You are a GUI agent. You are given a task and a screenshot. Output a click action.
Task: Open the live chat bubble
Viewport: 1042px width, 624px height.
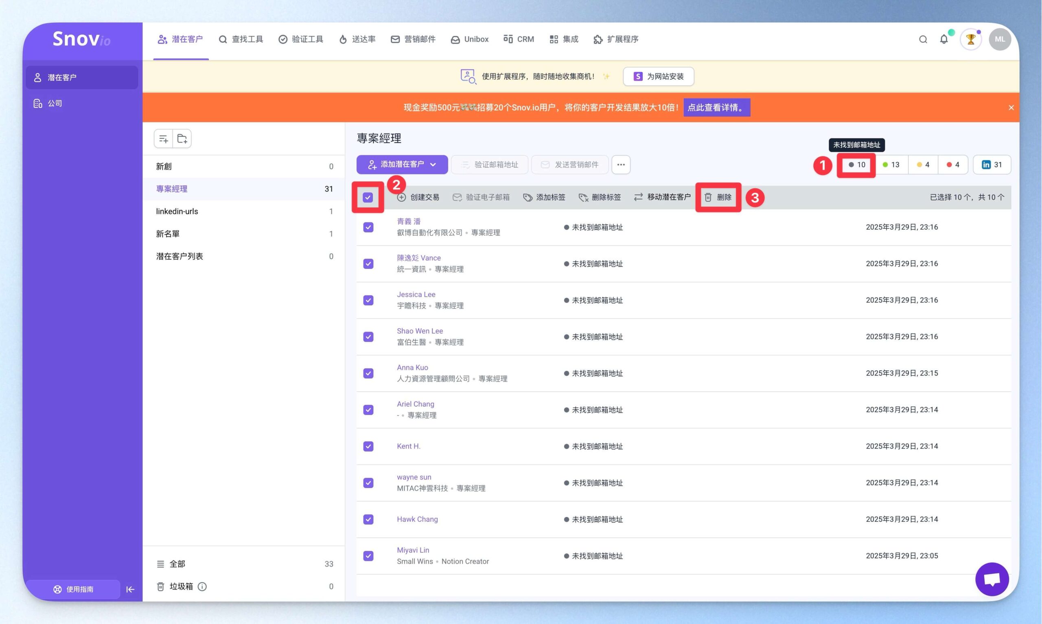pyautogui.click(x=992, y=579)
